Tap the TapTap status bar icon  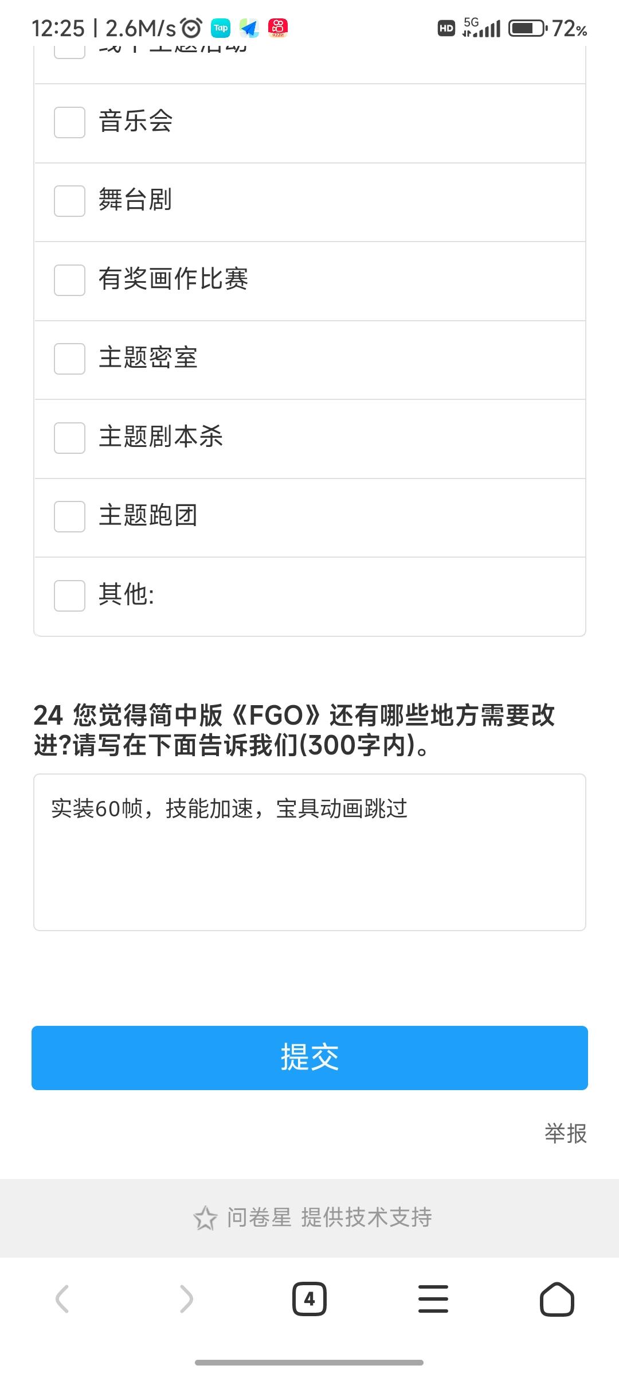[x=221, y=28]
